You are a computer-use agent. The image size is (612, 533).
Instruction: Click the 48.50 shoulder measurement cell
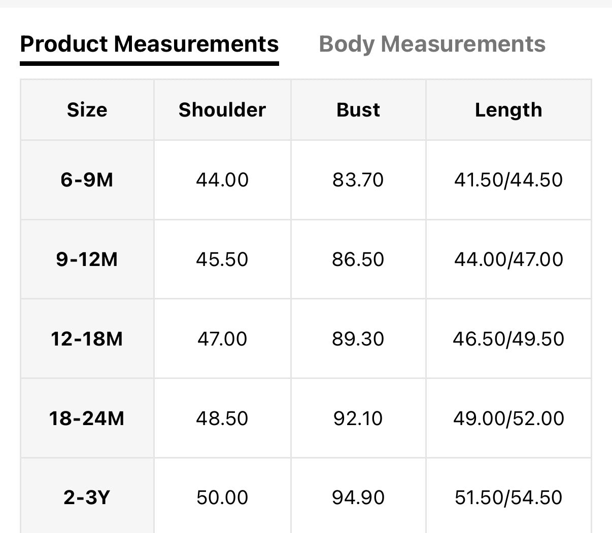pyautogui.click(x=222, y=418)
